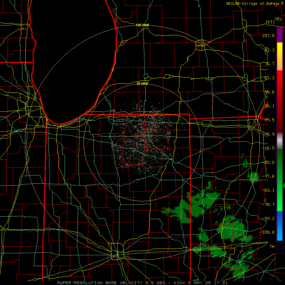Click the 5 MAY 25 17:21 timestamp
Image resolution: width=285 pixels, height=285 pixels.
pyautogui.click(x=208, y=283)
